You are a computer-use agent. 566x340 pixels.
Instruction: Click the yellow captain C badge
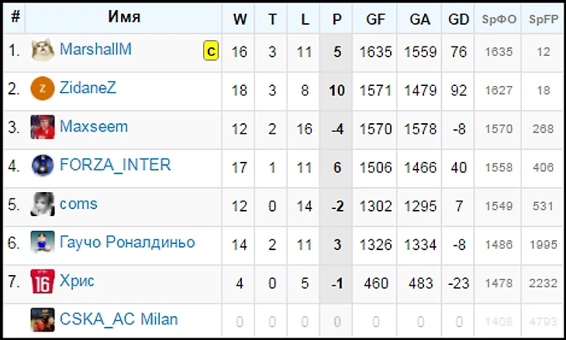tap(210, 51)
